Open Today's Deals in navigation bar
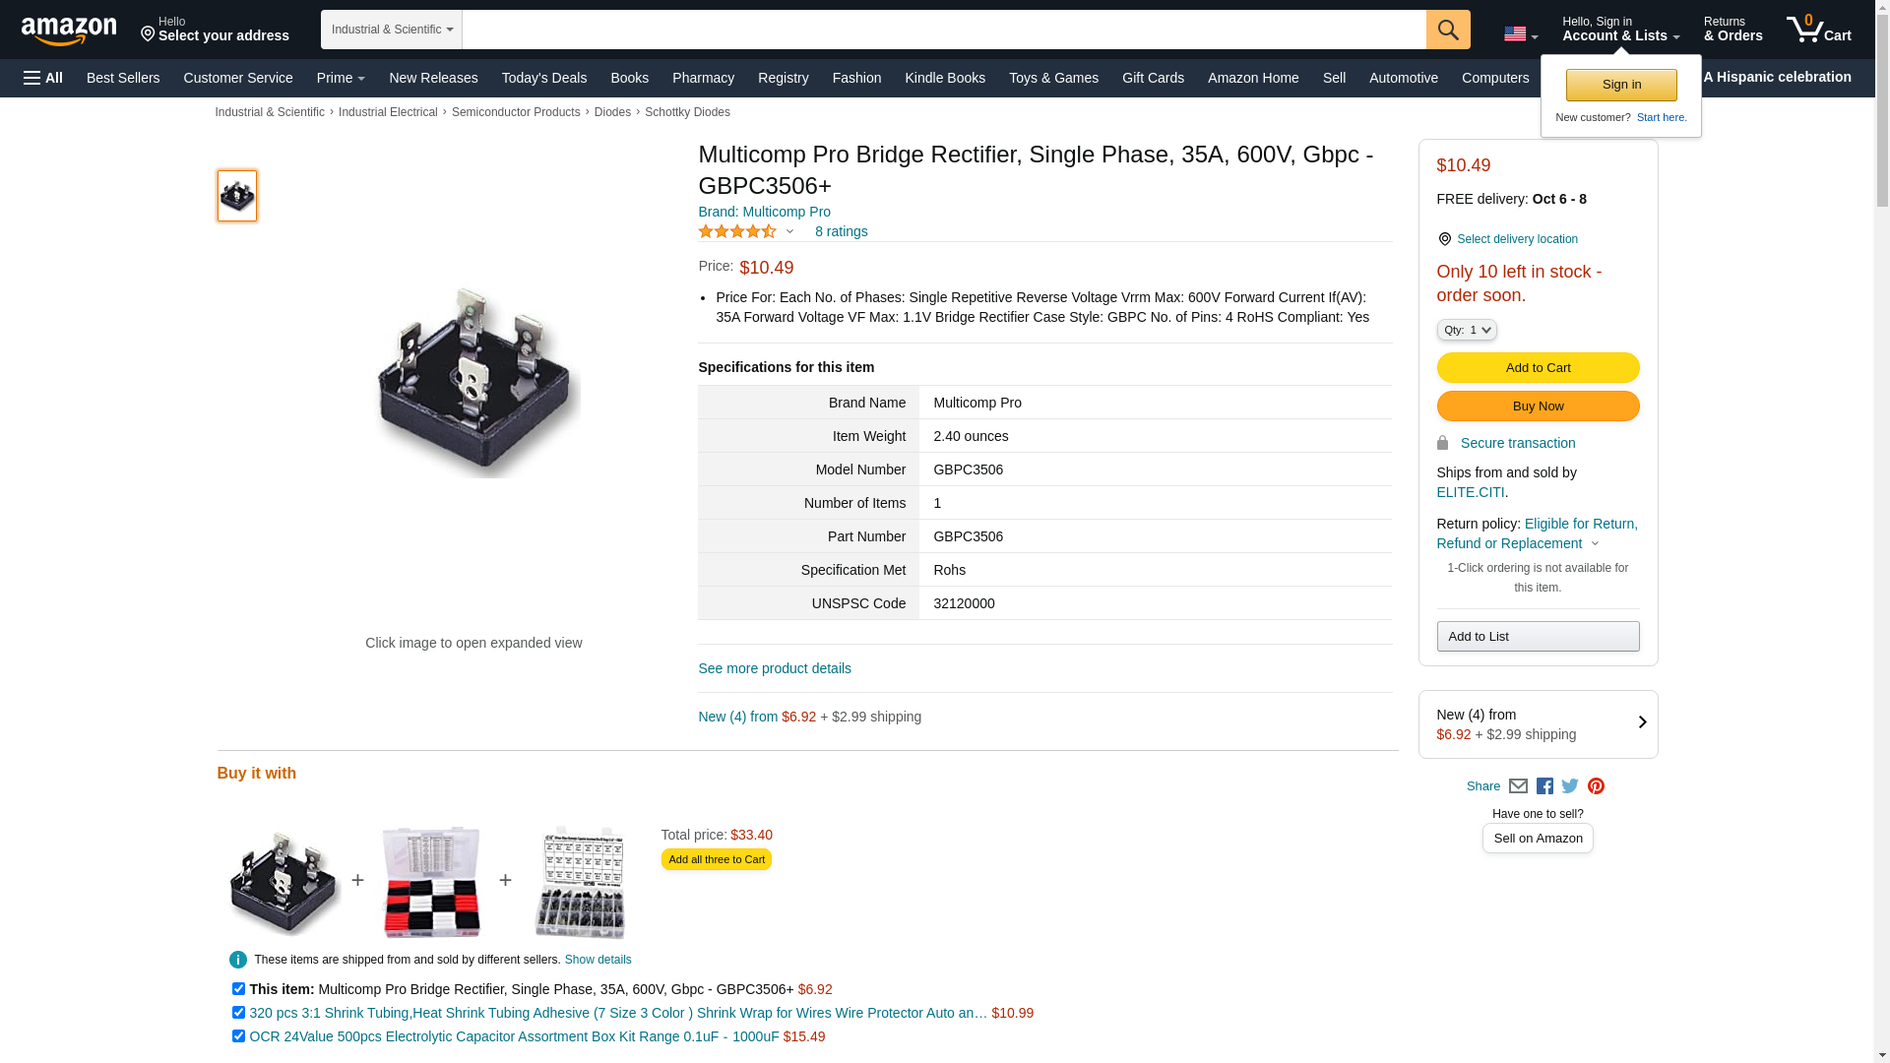 544,78
